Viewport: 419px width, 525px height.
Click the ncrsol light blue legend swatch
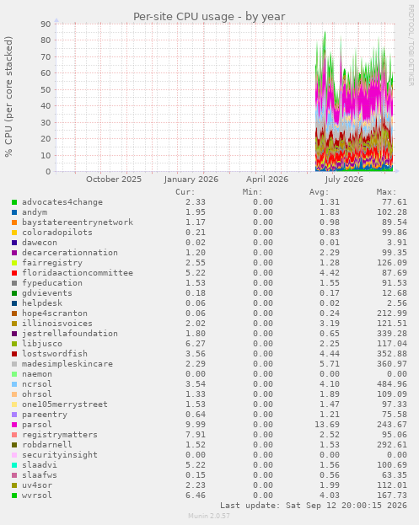pyautogui.click(x=14, y=384)
